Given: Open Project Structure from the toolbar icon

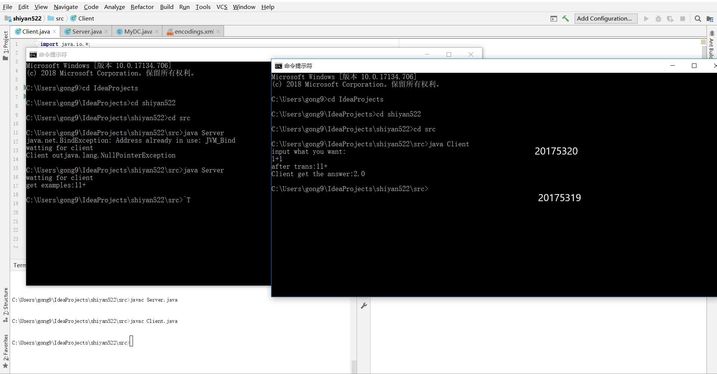Looking at the screenshot, I should pos(710,19).
